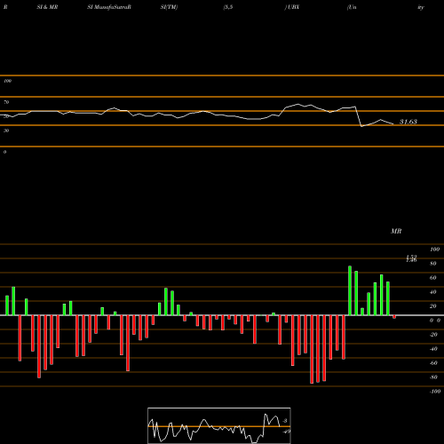The width and height of the screenshot is (444, 444).
Task: Click the RSI axis label '30'
Action: (x=6, y=131)
